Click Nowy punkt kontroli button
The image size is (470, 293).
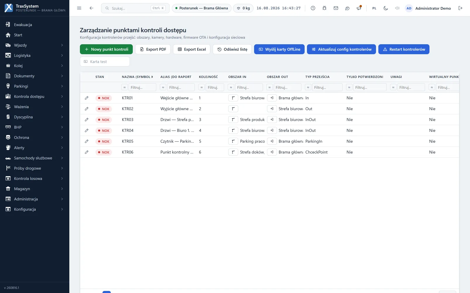point(106,49)
